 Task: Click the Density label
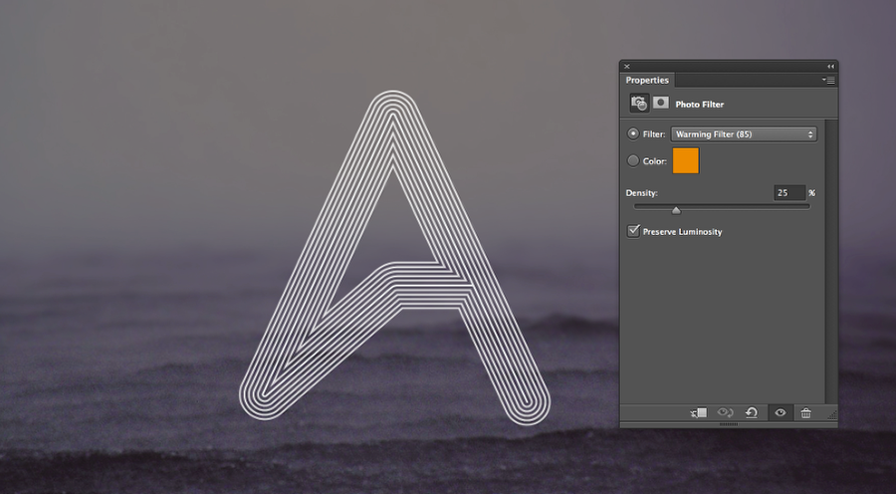point(642,192)
